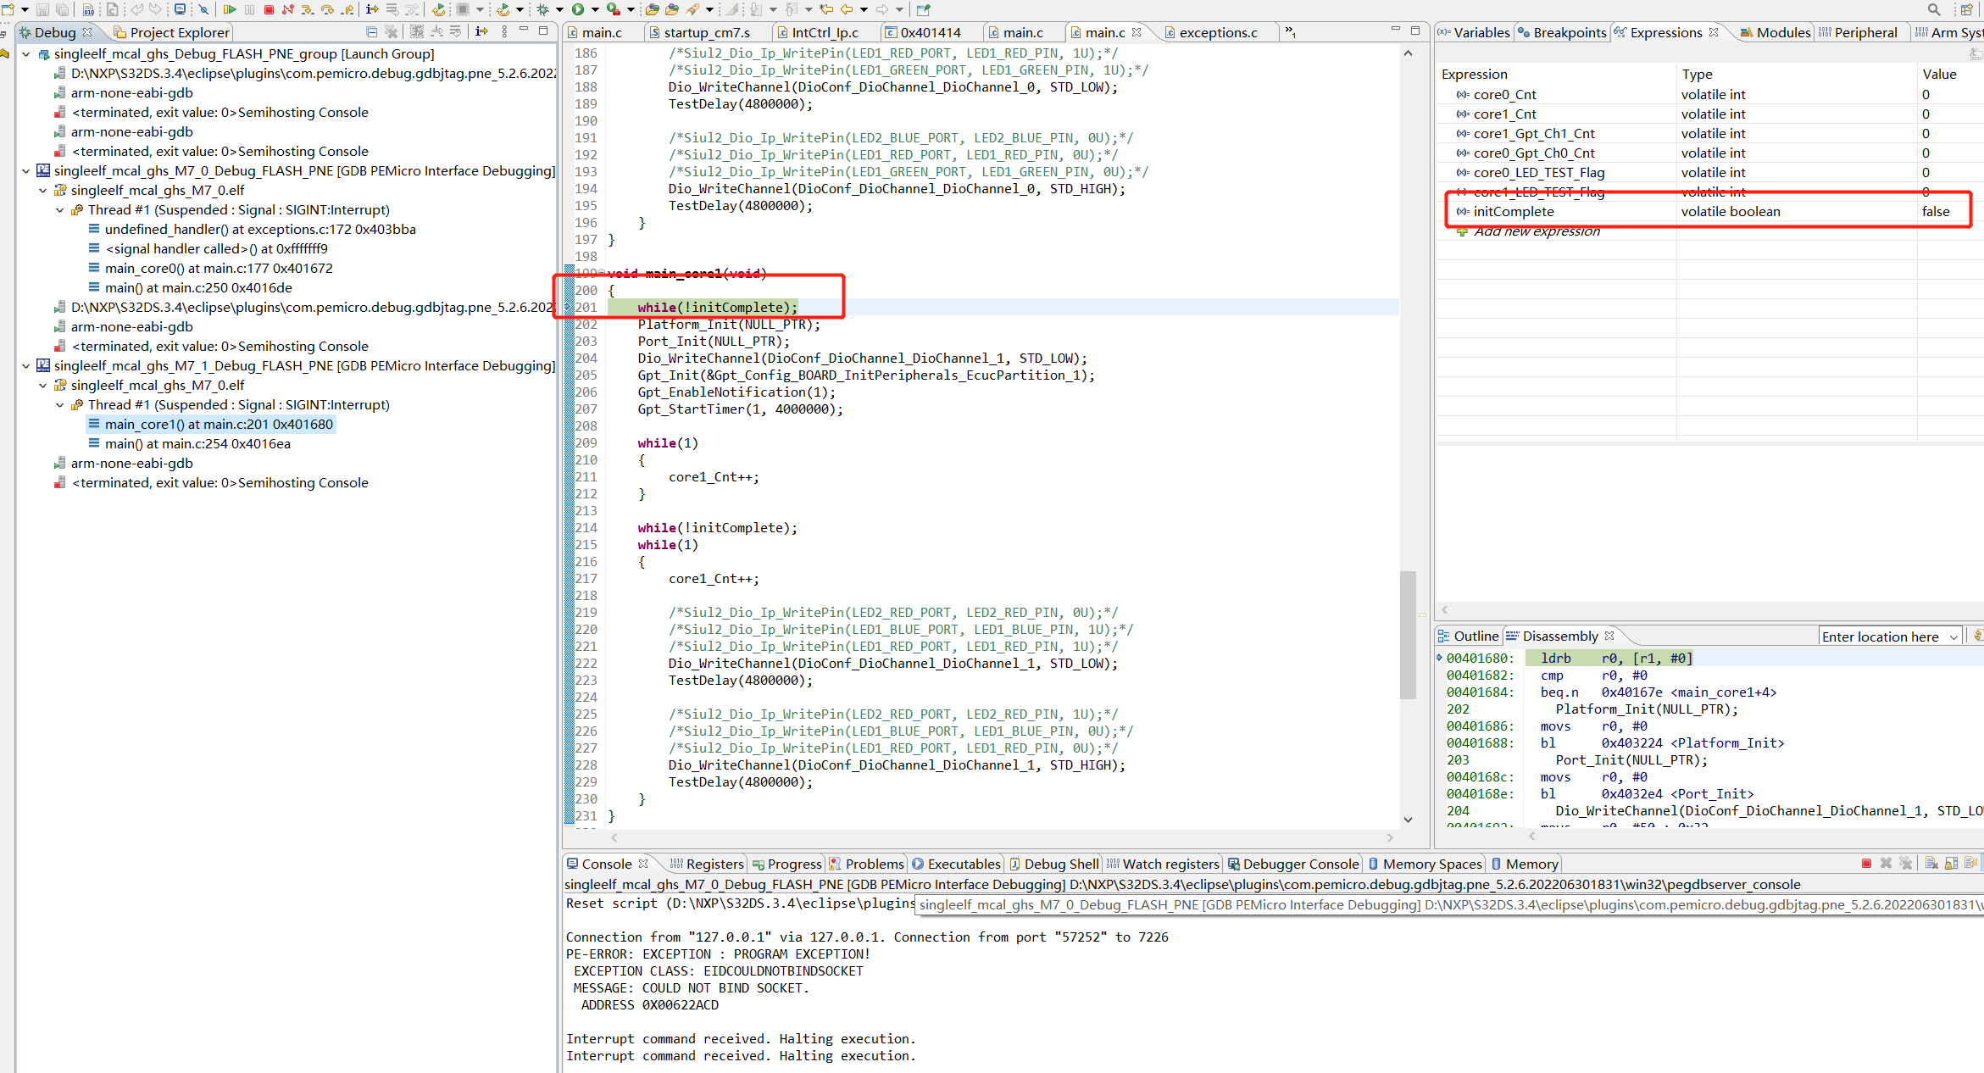Click the Resume debug button
The height and width of the screenshot is (1073, 1984).
click(x=229, y=9)
